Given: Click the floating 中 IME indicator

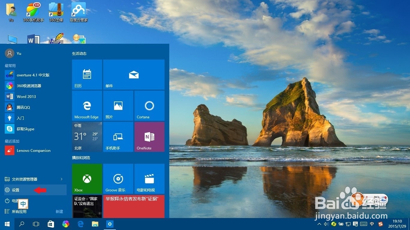Looking at the screenshot, I should (x=23, y=204).
